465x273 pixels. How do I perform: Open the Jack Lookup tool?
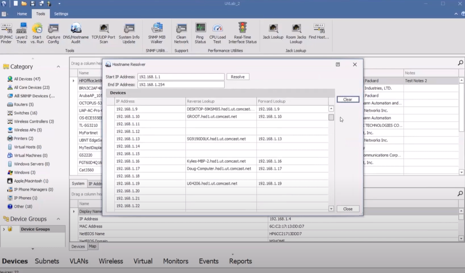pos(273,32)
